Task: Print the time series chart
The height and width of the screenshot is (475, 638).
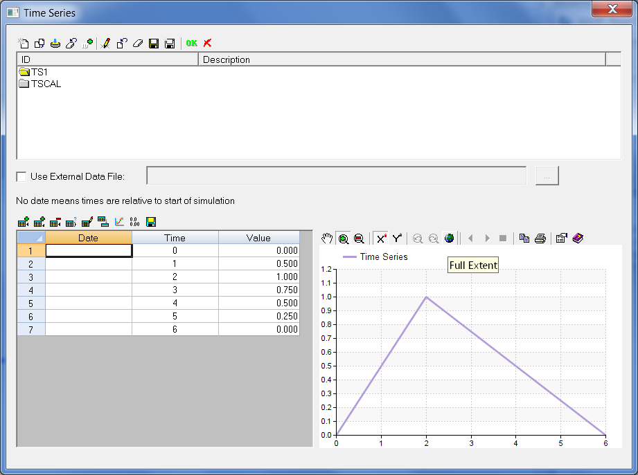Action: pyautogui.click(x=540, y=238)
